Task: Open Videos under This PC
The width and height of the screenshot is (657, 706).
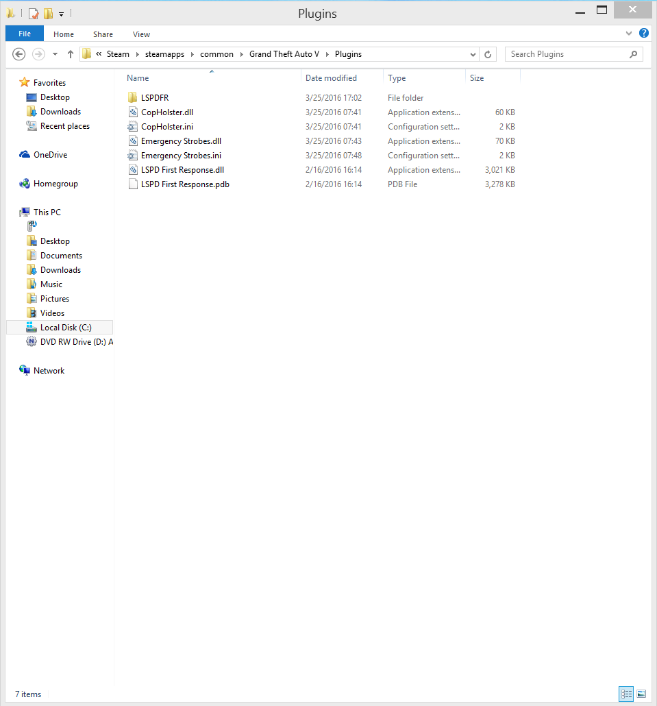Action: point(52,313)
